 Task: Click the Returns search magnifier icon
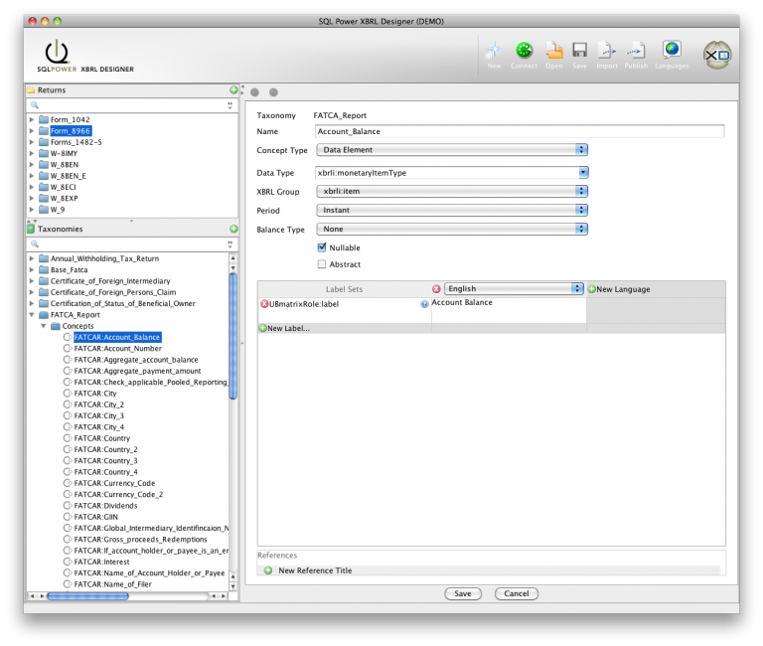(x=35, y=104)
